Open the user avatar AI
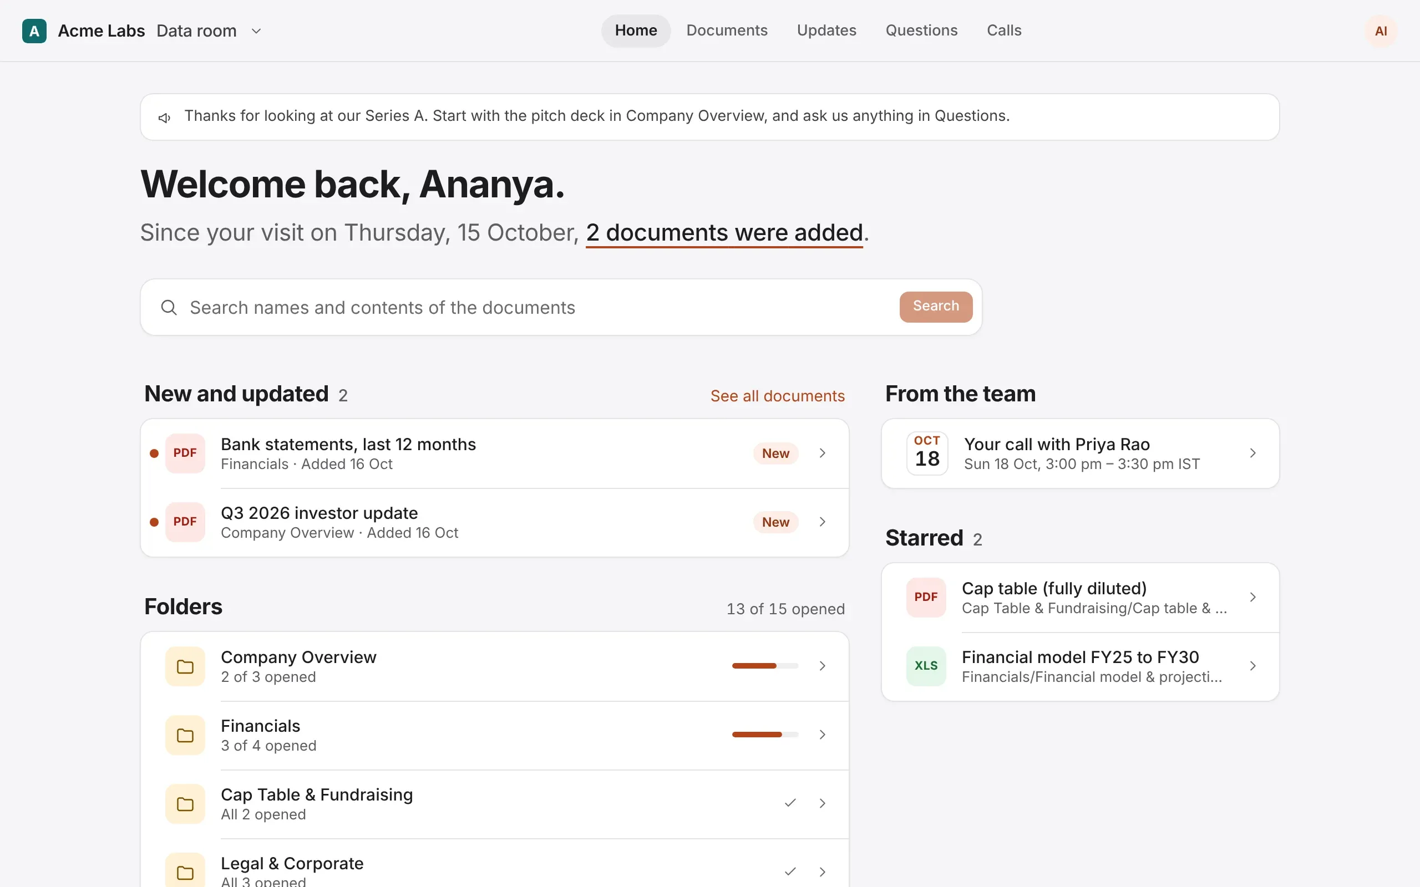 [x=1381, y=30]
